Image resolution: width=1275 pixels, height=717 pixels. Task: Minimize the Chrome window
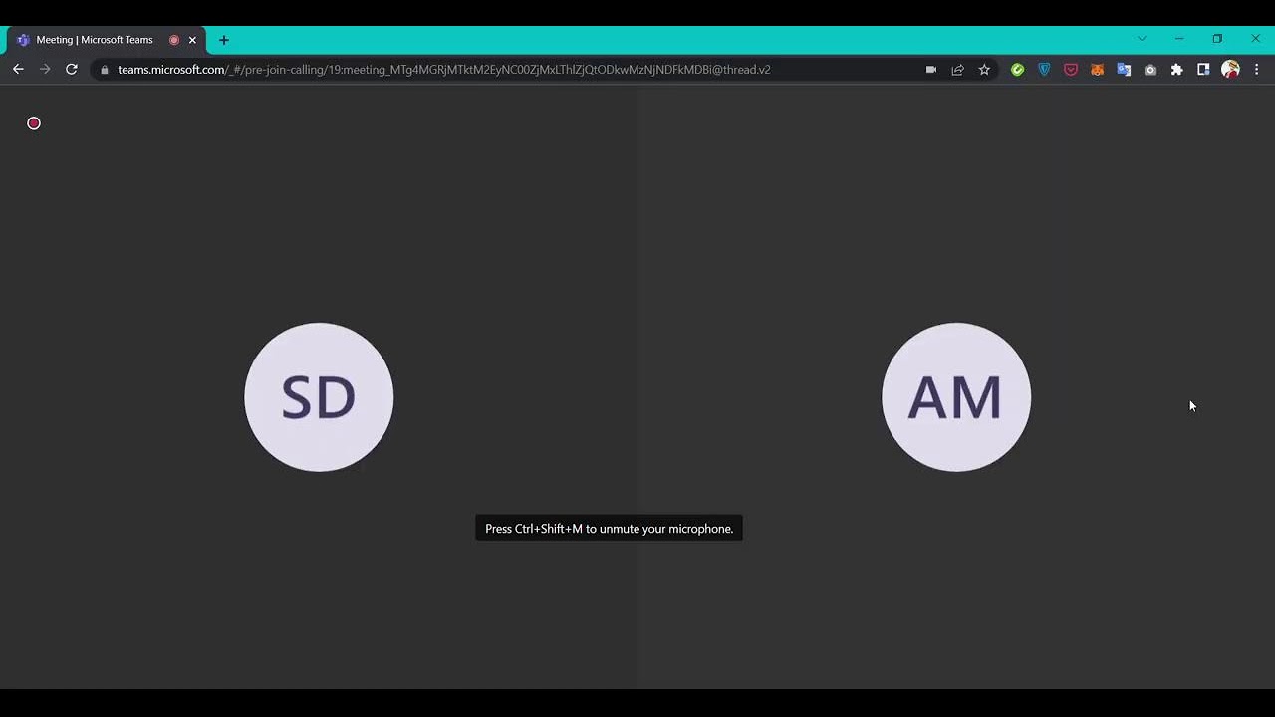click(1179, 39)
